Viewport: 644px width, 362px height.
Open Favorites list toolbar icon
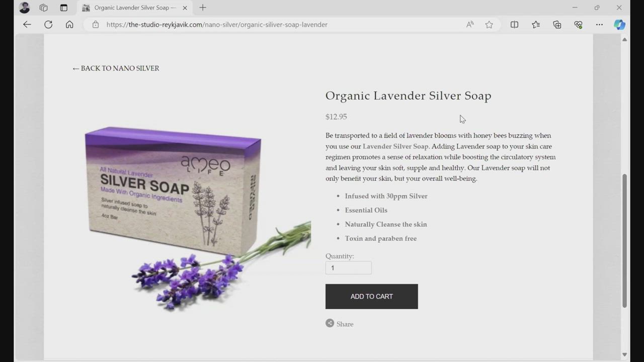coord(536,24)
